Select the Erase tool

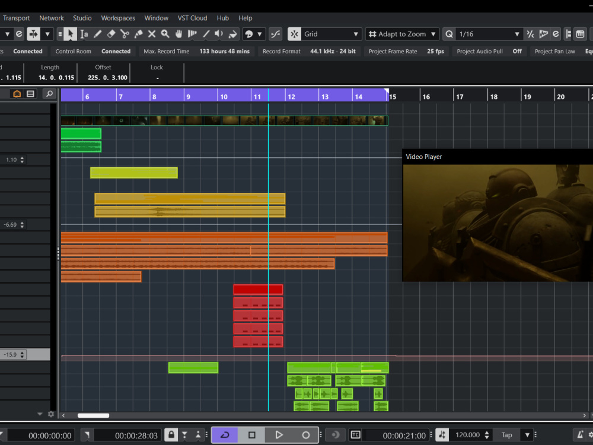111,34
